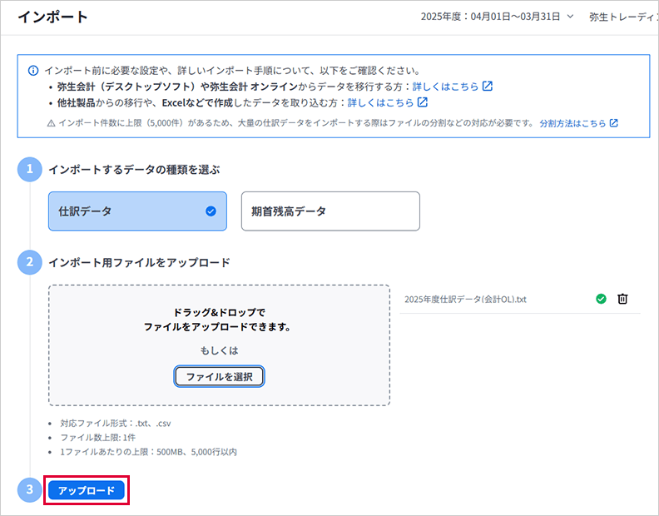Open 詳しくはこちら link for Excel data import

(380, 103)
